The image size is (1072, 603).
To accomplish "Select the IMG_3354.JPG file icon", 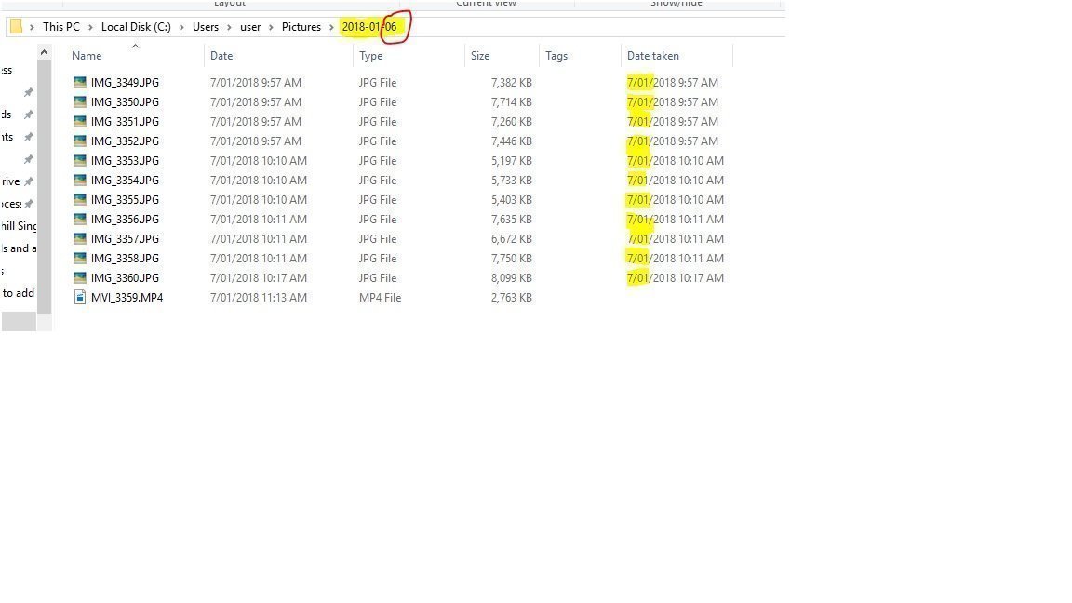I will tap(80, 180).
